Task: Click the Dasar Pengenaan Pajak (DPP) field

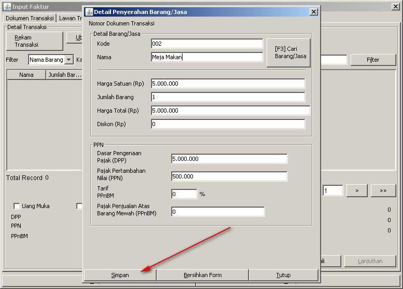Action: tap(229, 159)
